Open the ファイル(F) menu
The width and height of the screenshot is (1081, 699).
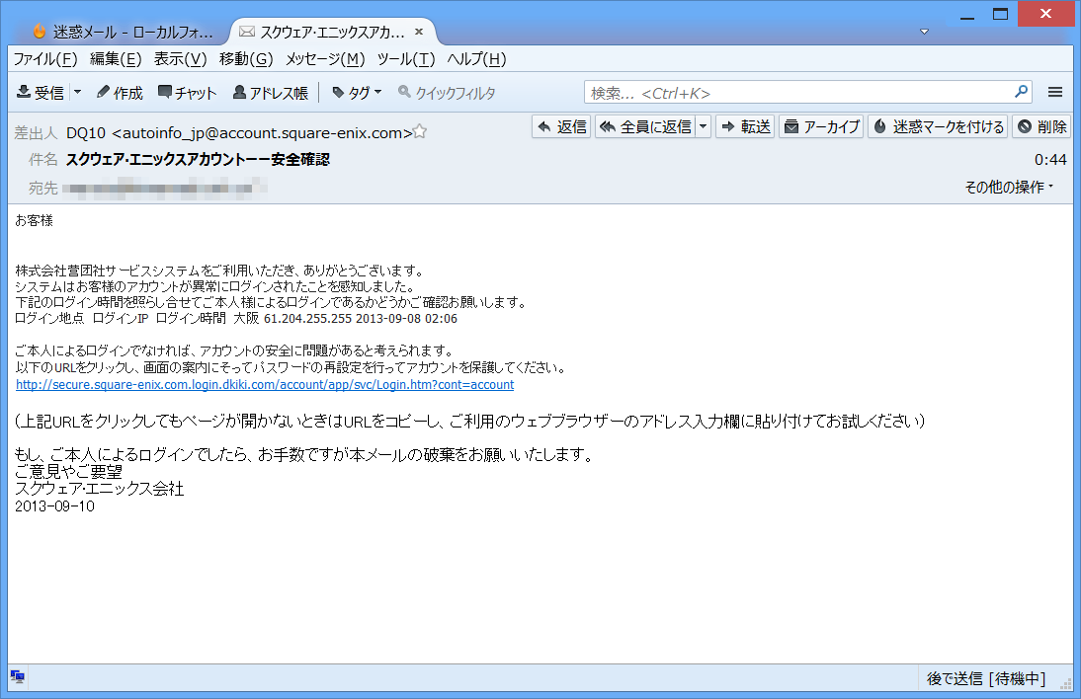coord(45,59)
